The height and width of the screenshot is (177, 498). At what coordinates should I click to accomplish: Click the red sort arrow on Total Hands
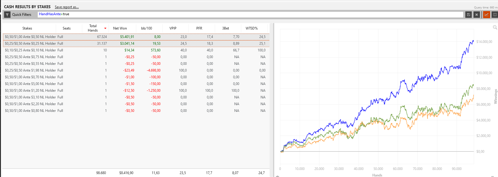tap(105, 28)
